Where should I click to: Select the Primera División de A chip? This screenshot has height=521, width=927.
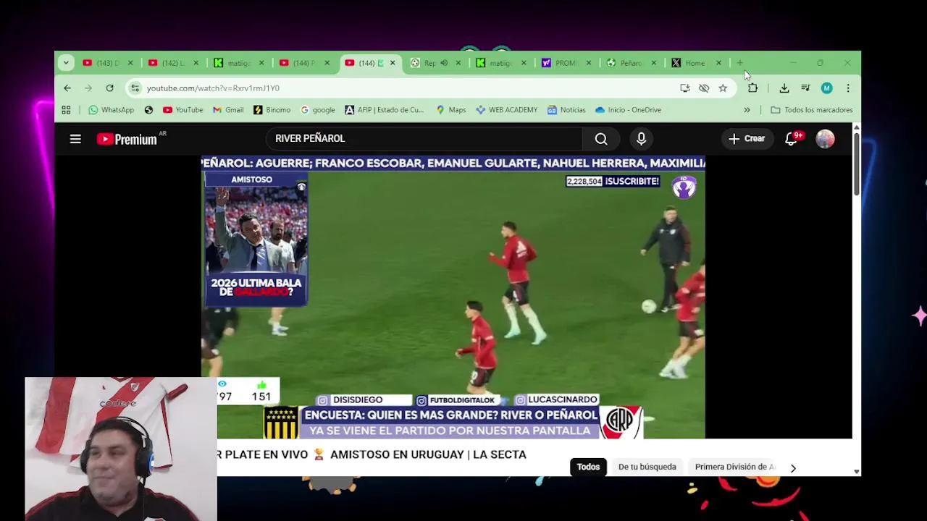[734, 467]
